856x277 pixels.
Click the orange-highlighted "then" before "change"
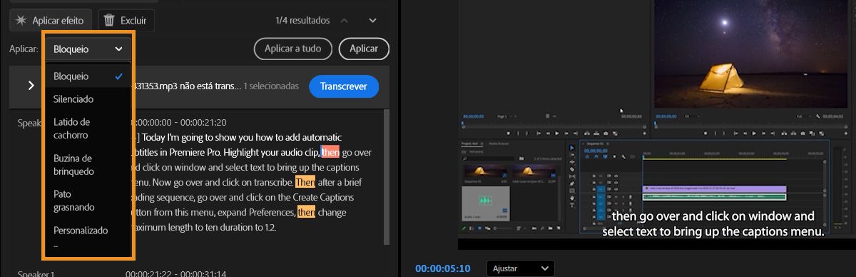pyautogui.click(x=306, y=212)
